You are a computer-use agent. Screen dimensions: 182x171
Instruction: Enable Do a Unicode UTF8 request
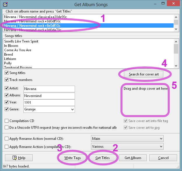(6, 128)
